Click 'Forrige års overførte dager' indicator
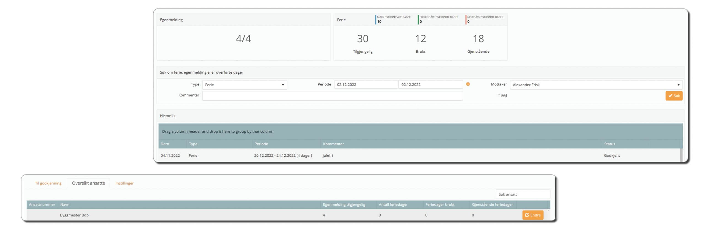This screenshot has height=235, width=706. tap(438, 19)
